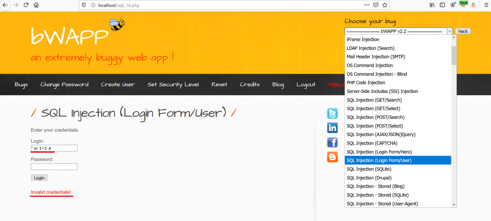Go to Create User page

point(118,85)
